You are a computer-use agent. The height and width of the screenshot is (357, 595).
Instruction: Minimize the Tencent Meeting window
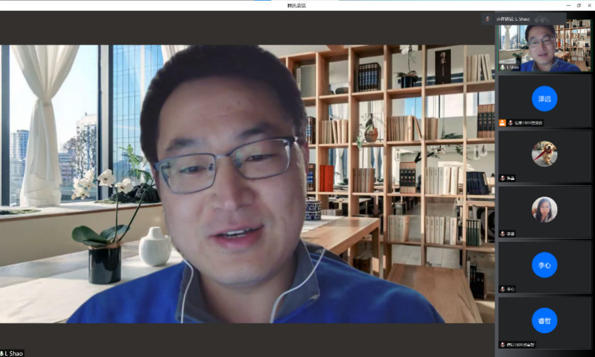point(567,5)
